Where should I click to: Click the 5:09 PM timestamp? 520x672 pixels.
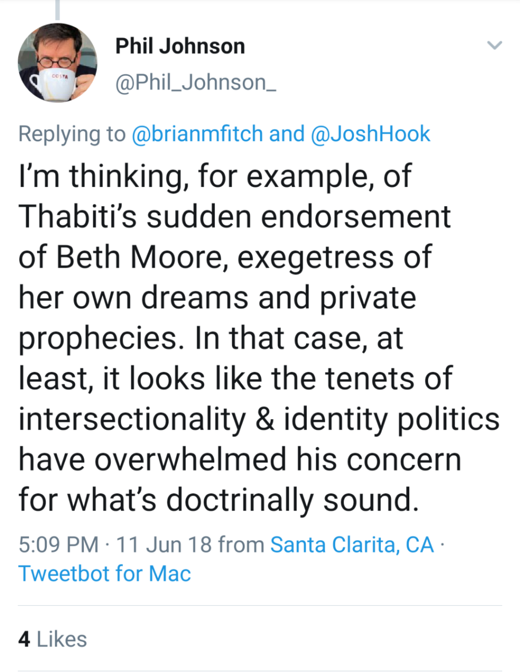[x=58, y=545]
